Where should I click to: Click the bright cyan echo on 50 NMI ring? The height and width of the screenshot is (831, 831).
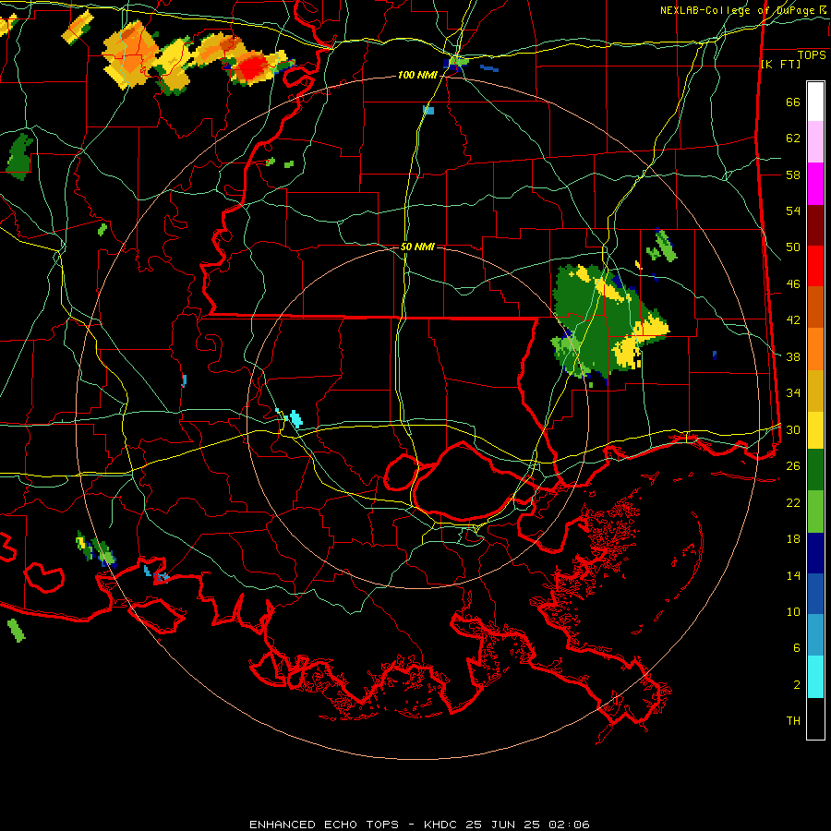coord(295,418)
